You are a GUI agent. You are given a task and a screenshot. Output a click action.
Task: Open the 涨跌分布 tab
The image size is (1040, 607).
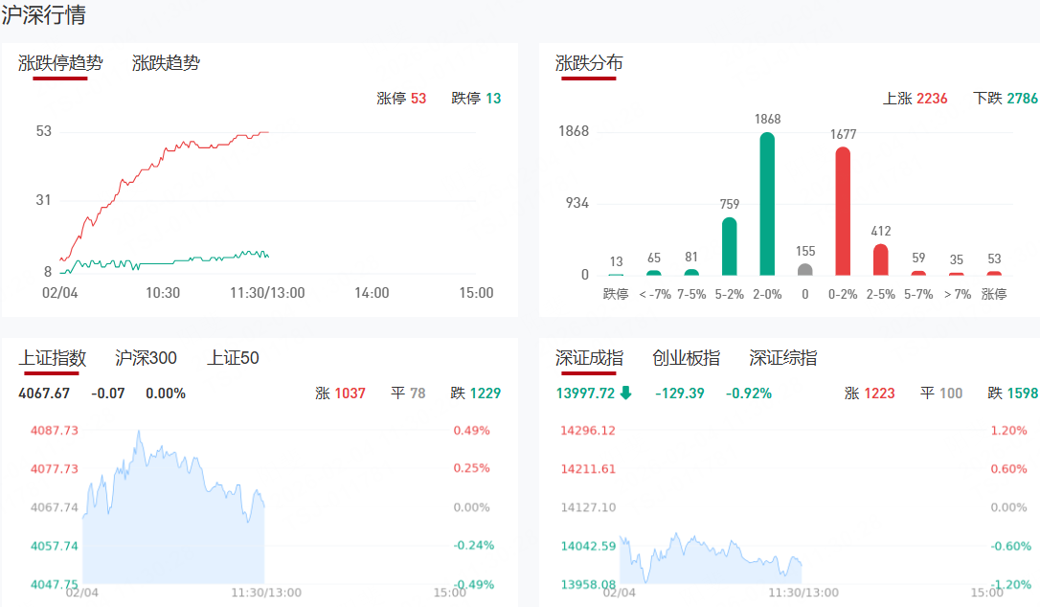[x=589, y=64]
